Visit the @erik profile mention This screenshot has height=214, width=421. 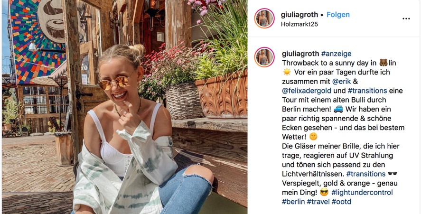tap(342, 81)
